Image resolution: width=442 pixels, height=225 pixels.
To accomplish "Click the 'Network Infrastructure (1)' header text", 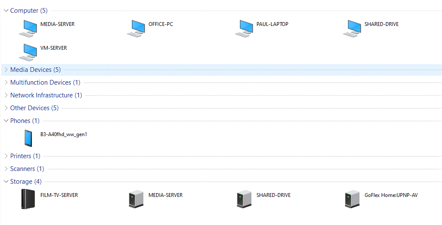I will [x=46, y=95].
